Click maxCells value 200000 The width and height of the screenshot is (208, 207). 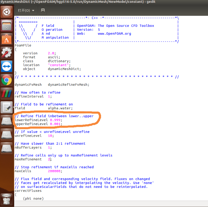pyautogui.click(x=54, y=171)
